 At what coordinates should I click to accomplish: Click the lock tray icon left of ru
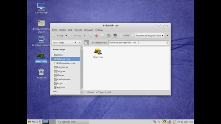pos(154,122)
